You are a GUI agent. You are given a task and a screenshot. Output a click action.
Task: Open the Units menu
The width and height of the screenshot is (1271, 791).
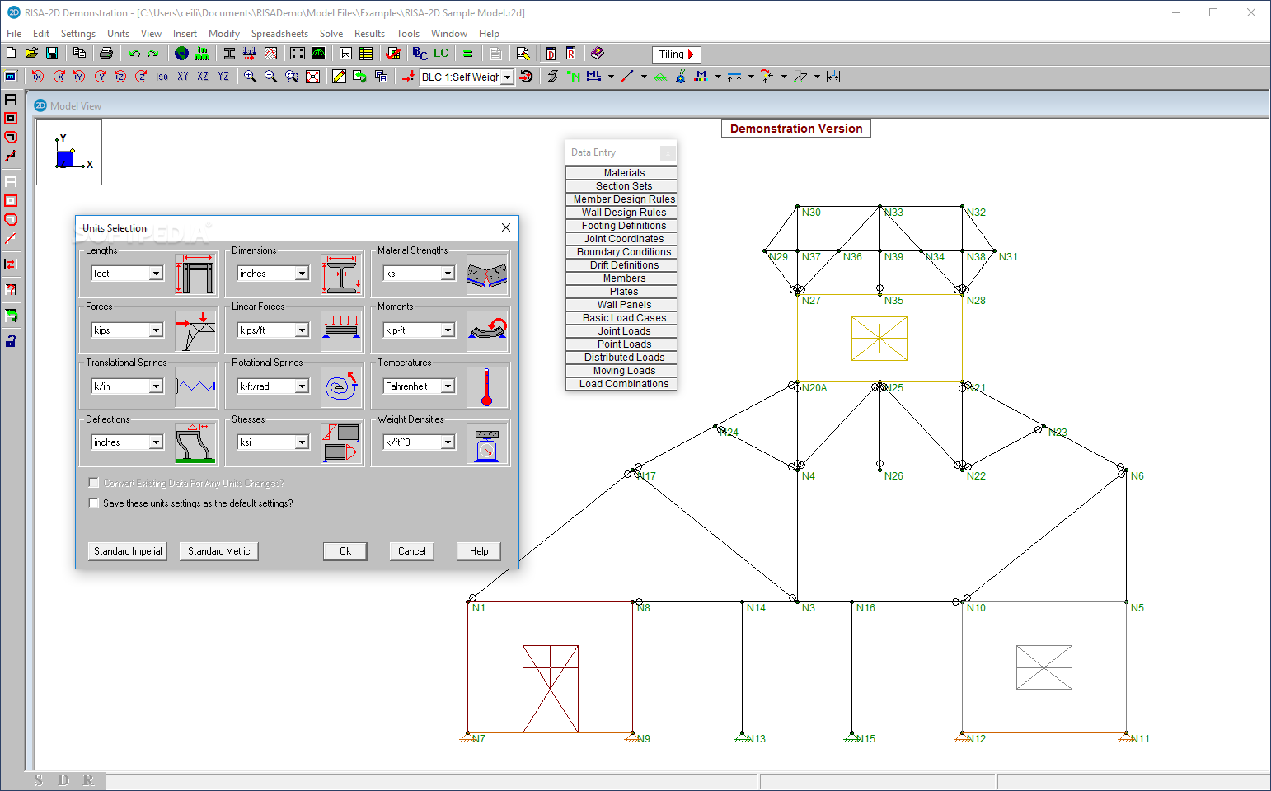118,34
